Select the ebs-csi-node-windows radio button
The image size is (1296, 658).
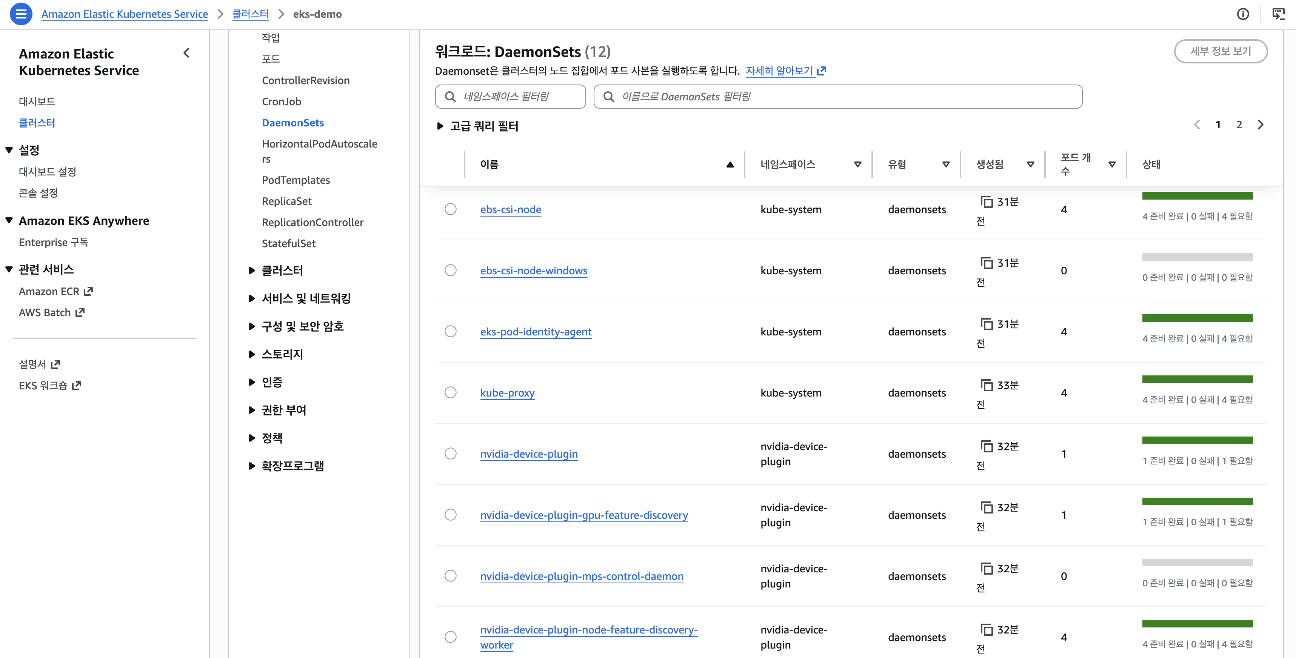[450, 270]
